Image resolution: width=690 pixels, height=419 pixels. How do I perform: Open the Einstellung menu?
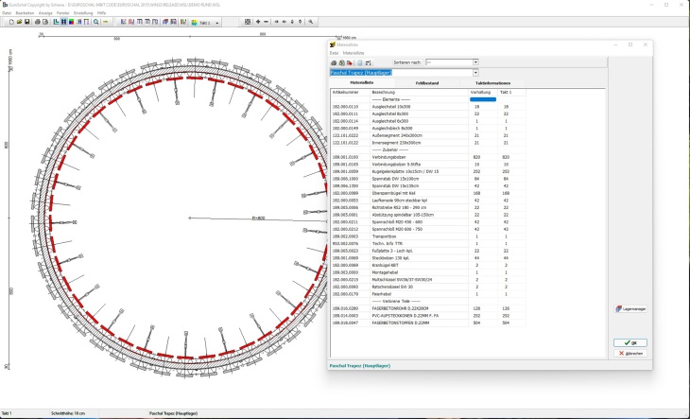click(x=83, y=13)
